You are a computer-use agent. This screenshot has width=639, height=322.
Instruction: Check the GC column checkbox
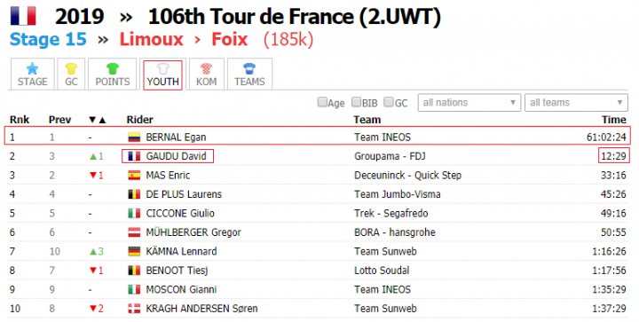(x=389, y=102)
